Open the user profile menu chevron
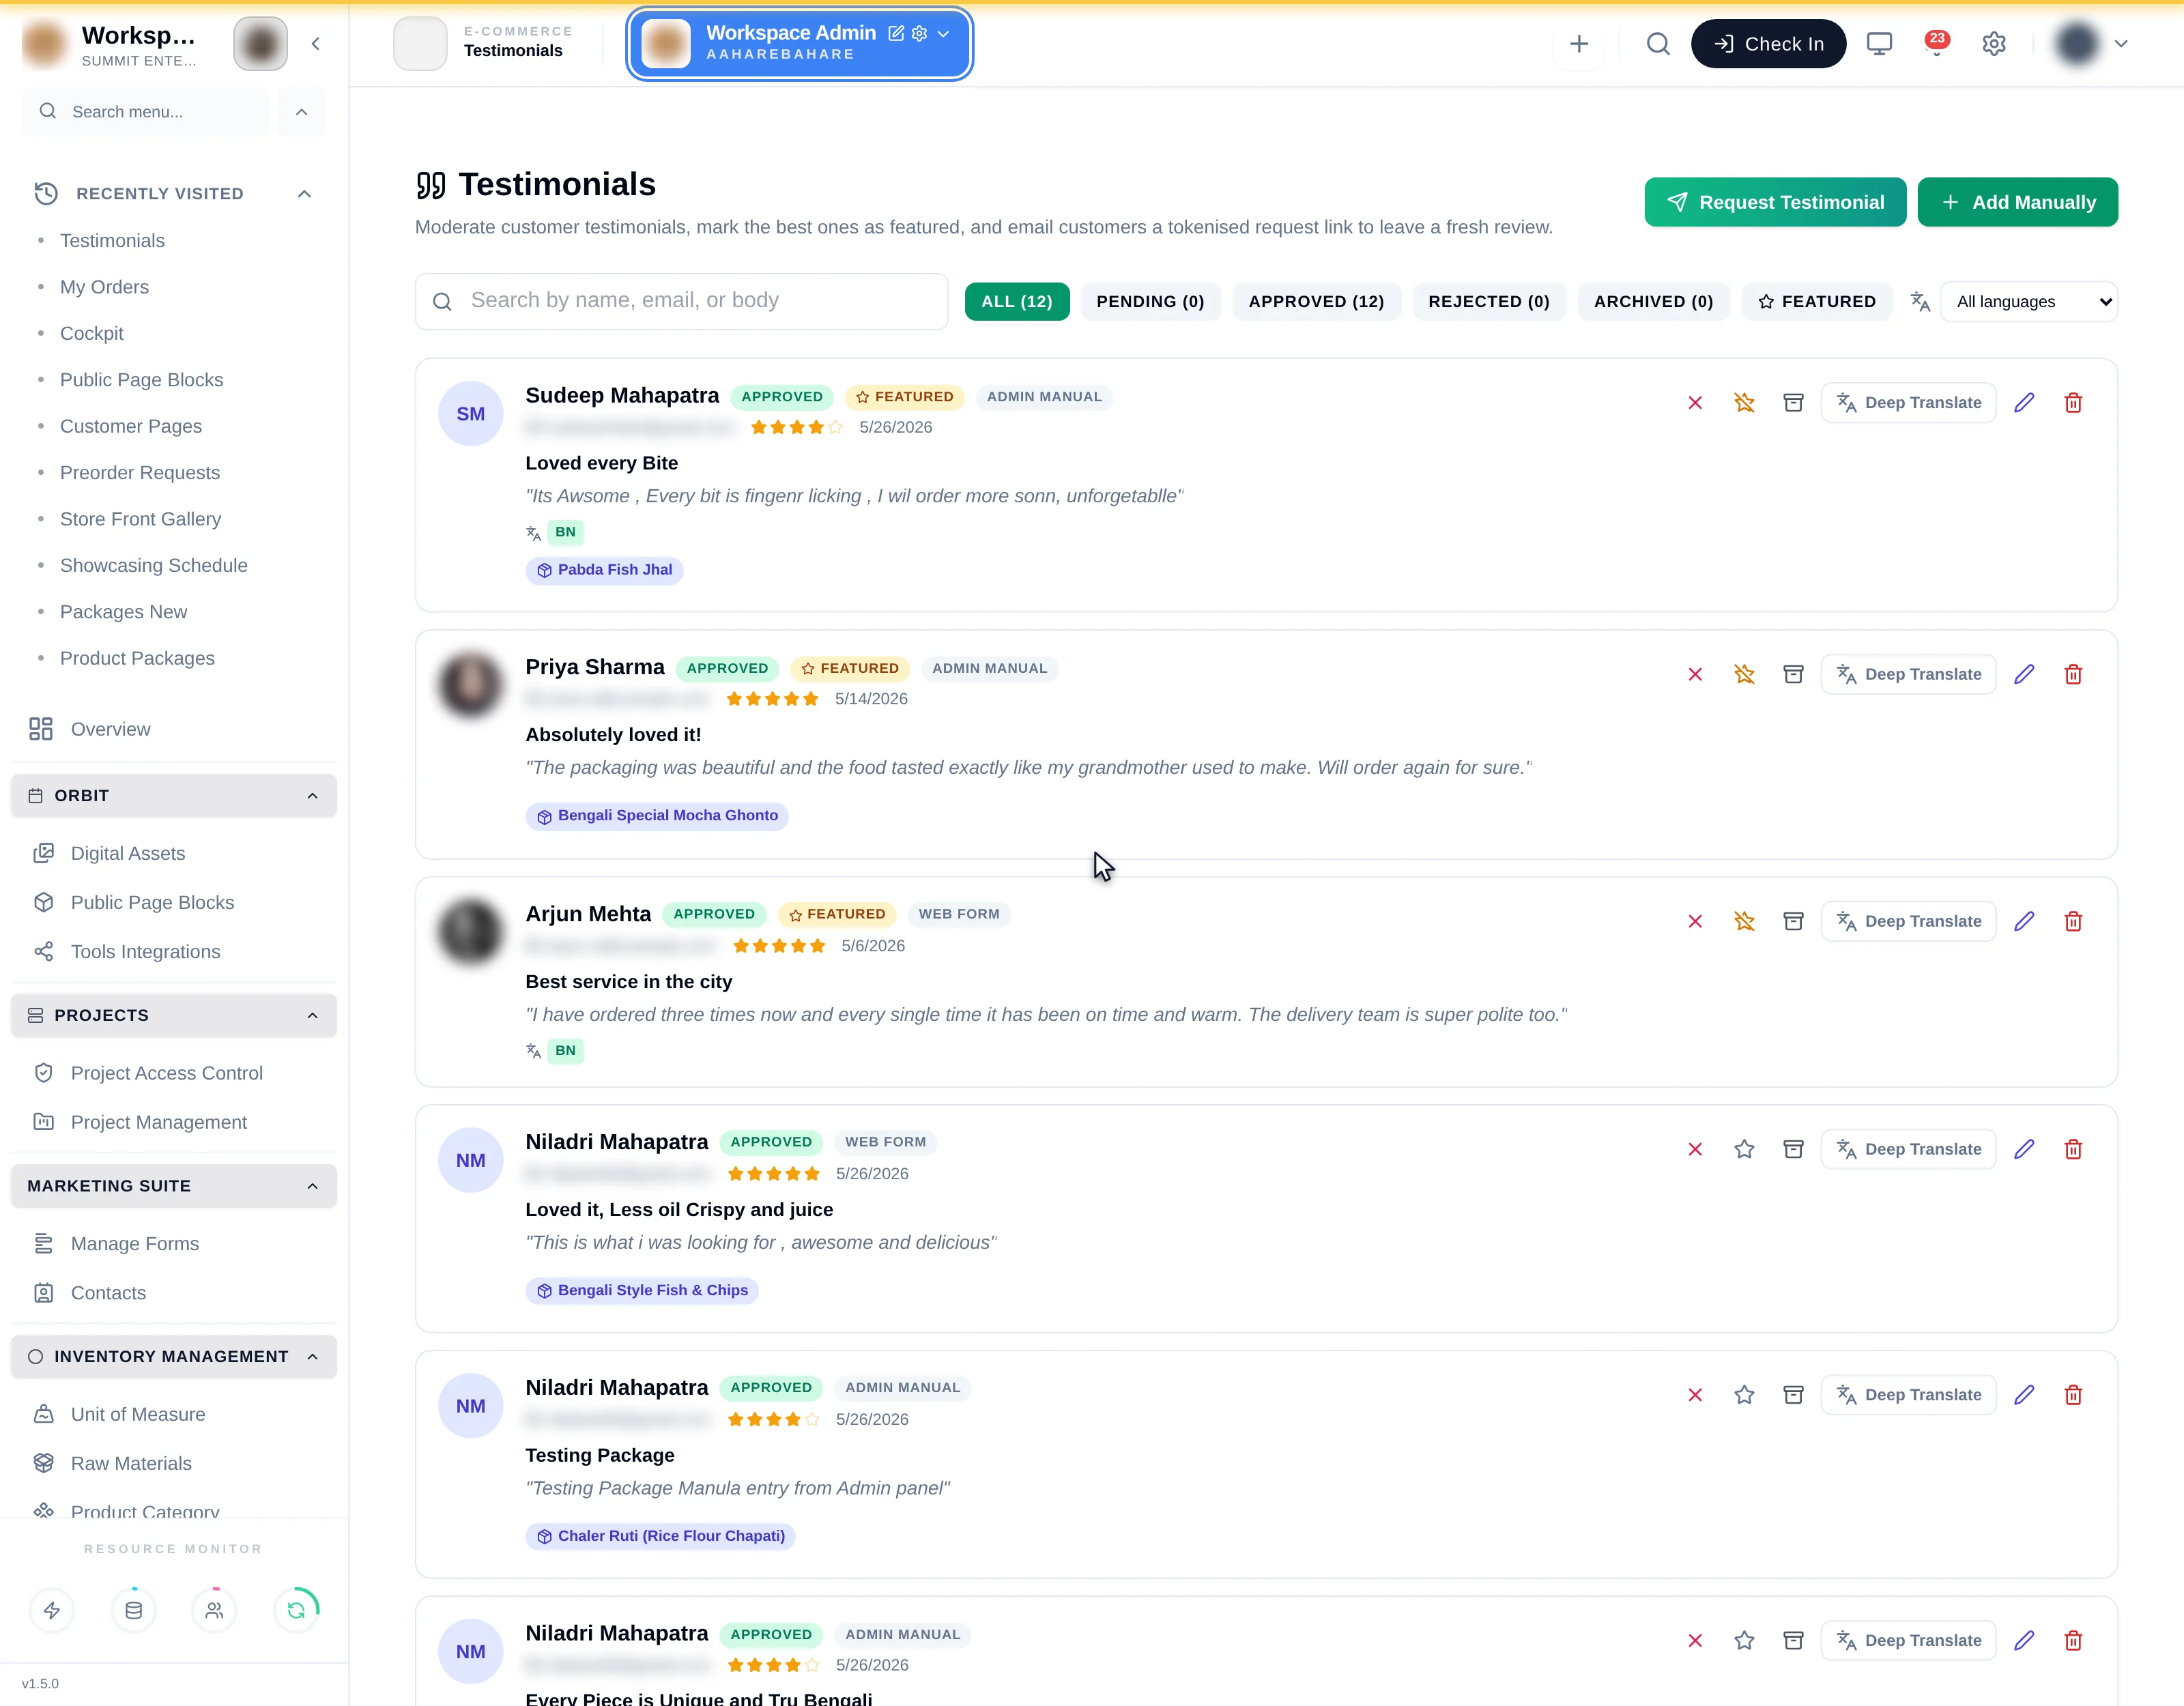The width and height of the screenshot is (2184, 1706). tap(2121, 44)
